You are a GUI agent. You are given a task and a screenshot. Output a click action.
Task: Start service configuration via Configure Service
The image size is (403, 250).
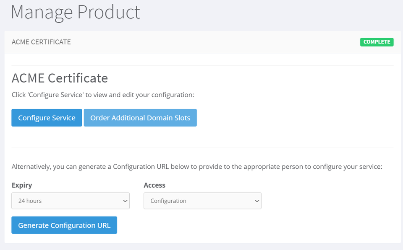[x=46, y=118]
